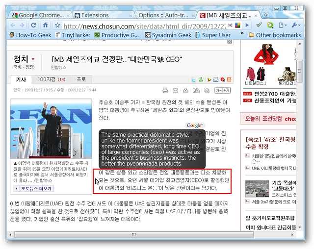Click the download arrow icon above article
Image resolution: width=314 pixels, height=249 pixels.
pyautogui.click(x=185, y=90)
